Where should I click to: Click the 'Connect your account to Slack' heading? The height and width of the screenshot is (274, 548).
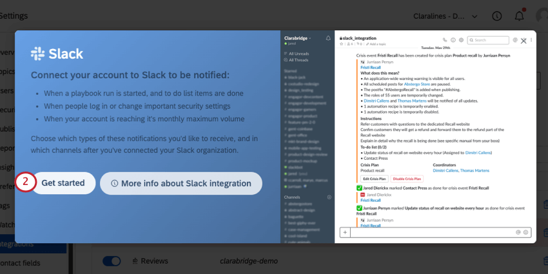pyautogui.click(x=130, y=75)
